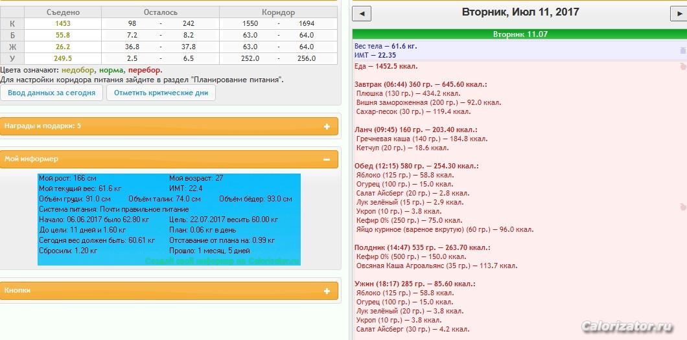Select the Завтрак (06:44) meal heading

pos(421,84)
